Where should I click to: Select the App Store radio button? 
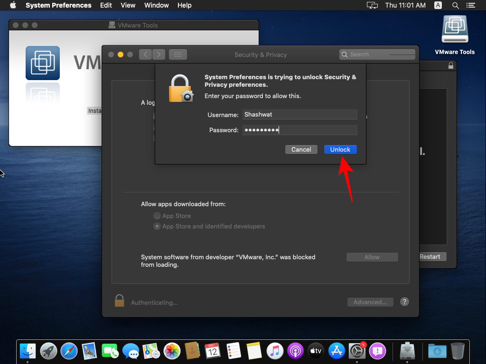[x=157, y=215]
